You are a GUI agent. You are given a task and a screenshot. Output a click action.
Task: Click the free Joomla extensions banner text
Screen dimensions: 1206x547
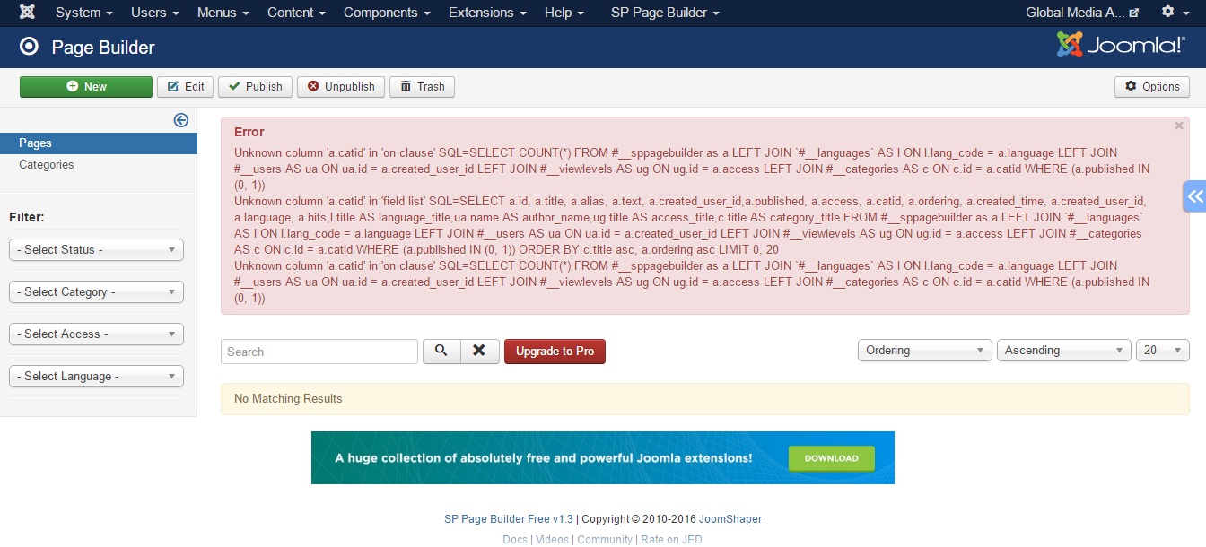(544, 458)
